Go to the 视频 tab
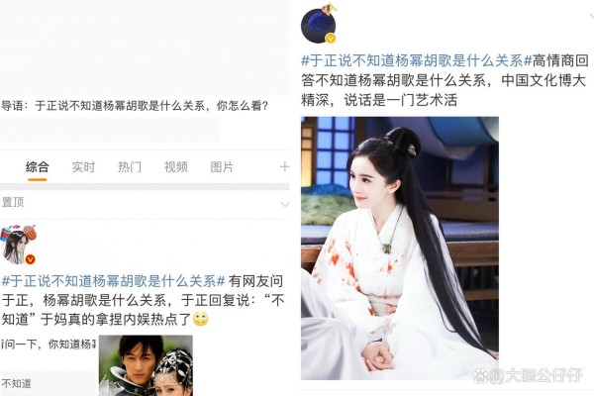 coord(176,166)
